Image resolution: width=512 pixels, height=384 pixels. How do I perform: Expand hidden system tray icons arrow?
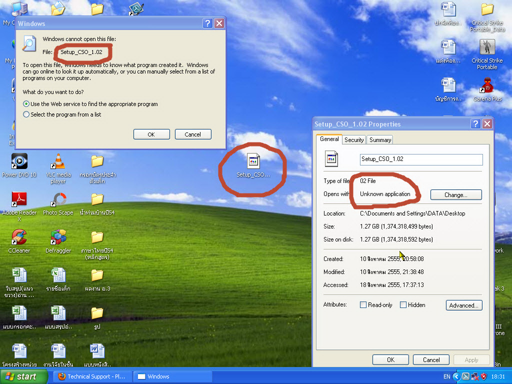click(x=456, y=376)
